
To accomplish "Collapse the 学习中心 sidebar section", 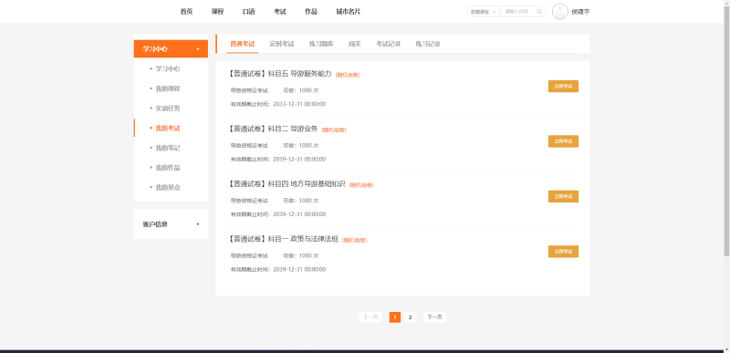I will (x=171, y=49).
